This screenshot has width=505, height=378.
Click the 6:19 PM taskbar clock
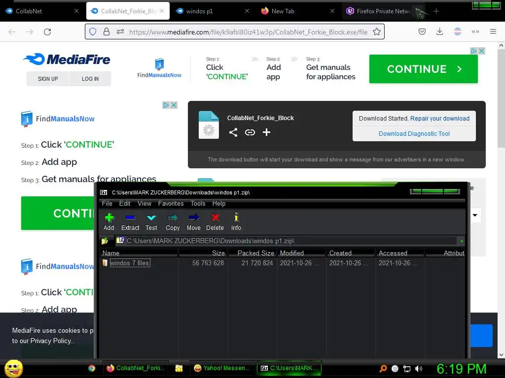(x=461, y=369)
